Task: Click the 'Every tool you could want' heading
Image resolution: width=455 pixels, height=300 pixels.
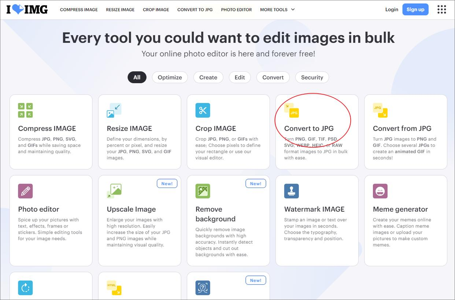Action: point(228,38)
